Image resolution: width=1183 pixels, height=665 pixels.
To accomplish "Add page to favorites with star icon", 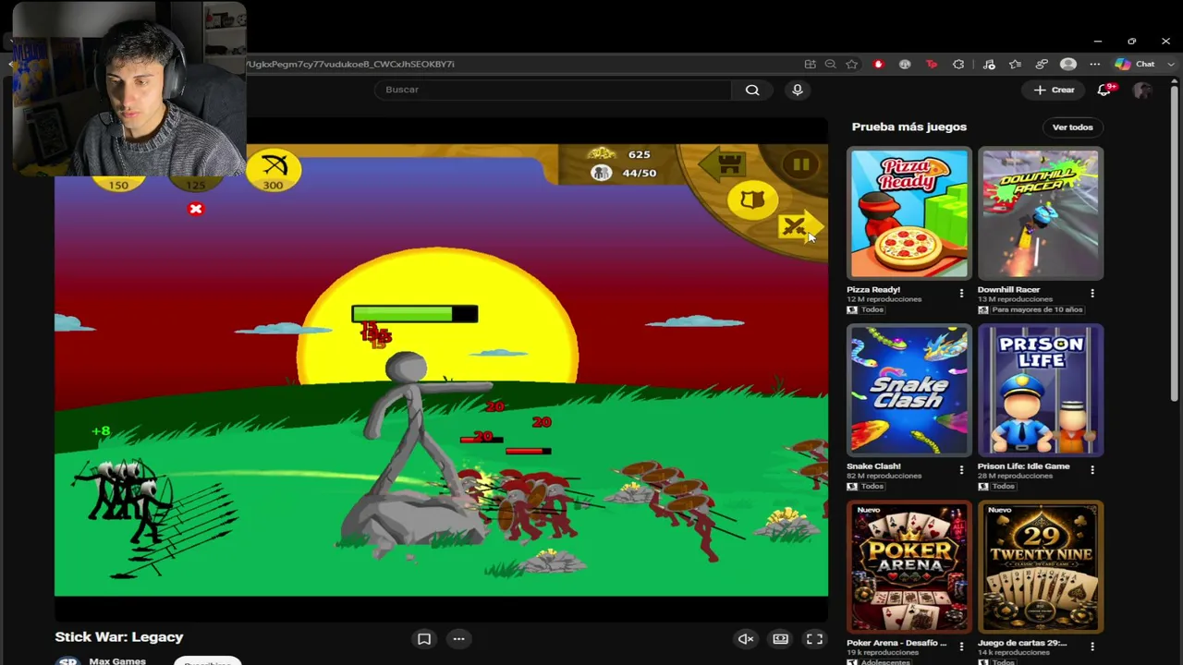I will click(852, 65).
